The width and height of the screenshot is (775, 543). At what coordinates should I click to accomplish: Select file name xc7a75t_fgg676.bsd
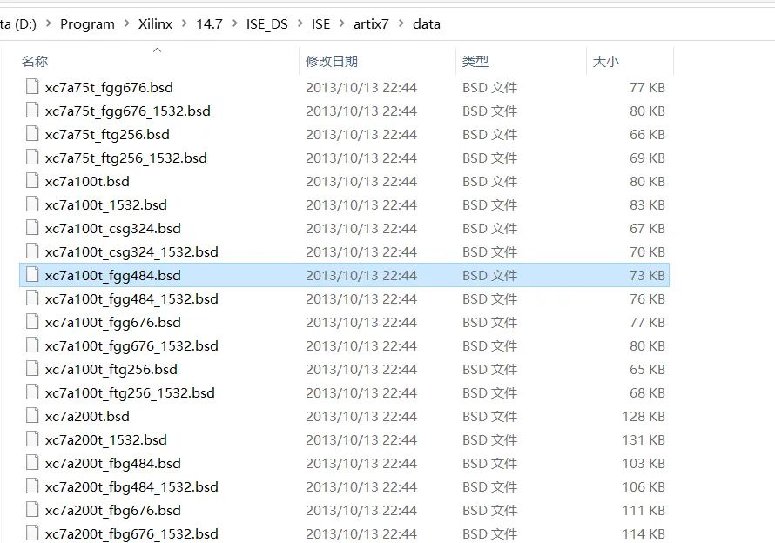coord(109,87)
